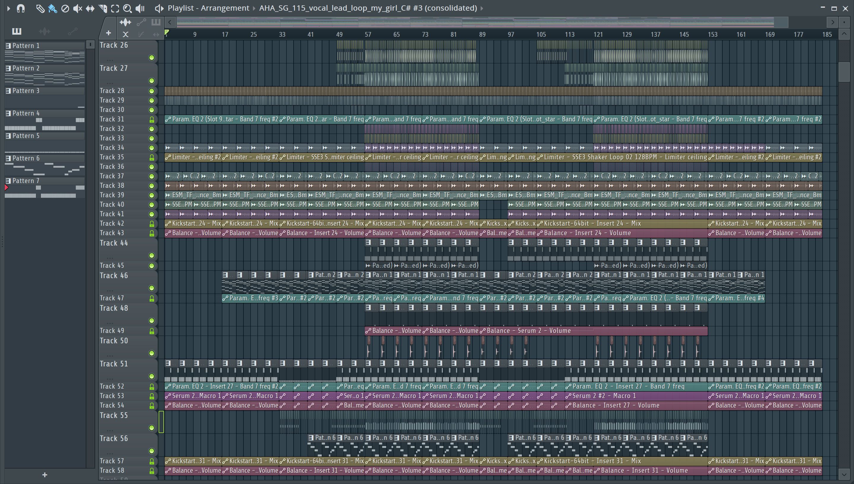Select the Track 55 header
This screenshot has height=484, width=854.
(x=128, y=422)
